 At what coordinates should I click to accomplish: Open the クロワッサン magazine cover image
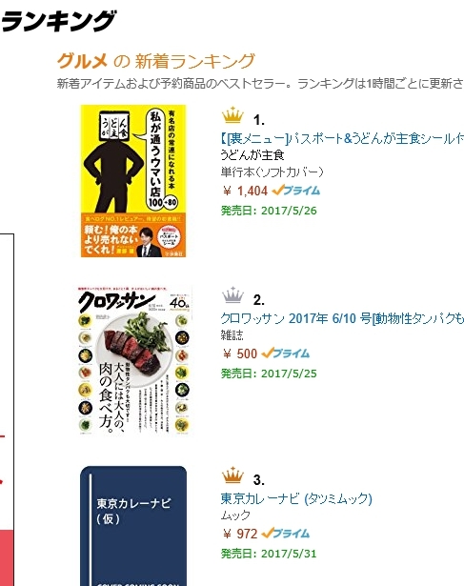133,360
